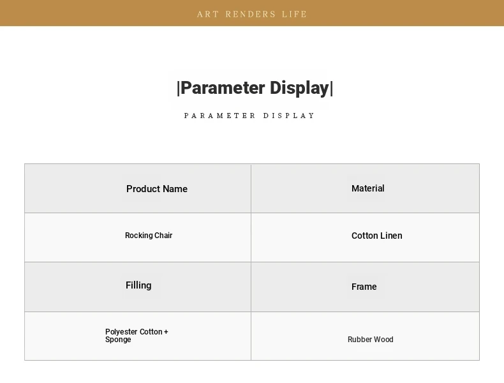Select the Material header cell

tap(365, 188)
